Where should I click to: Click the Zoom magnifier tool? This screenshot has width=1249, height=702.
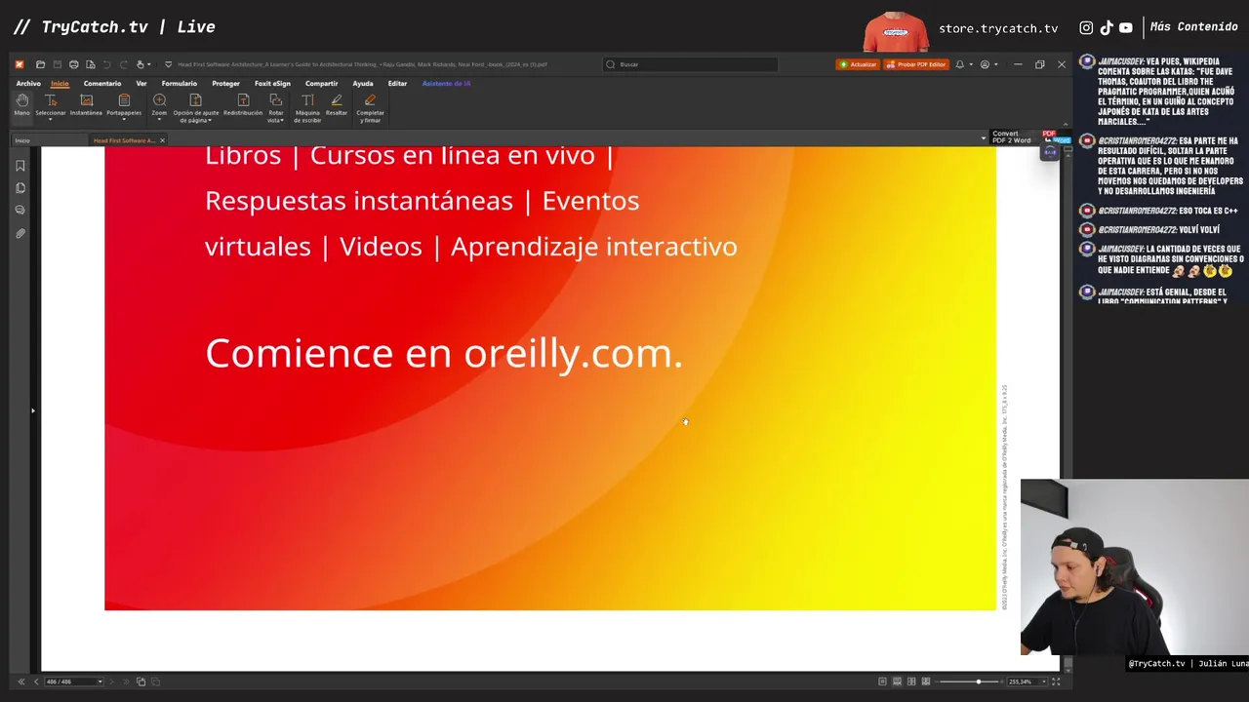tap(159, 106)
